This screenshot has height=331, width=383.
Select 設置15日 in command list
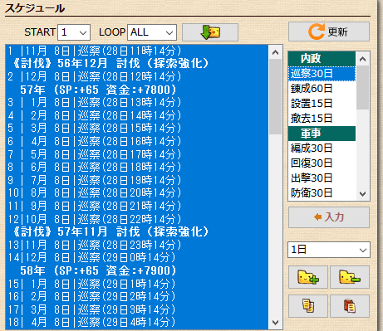point(322,104)
